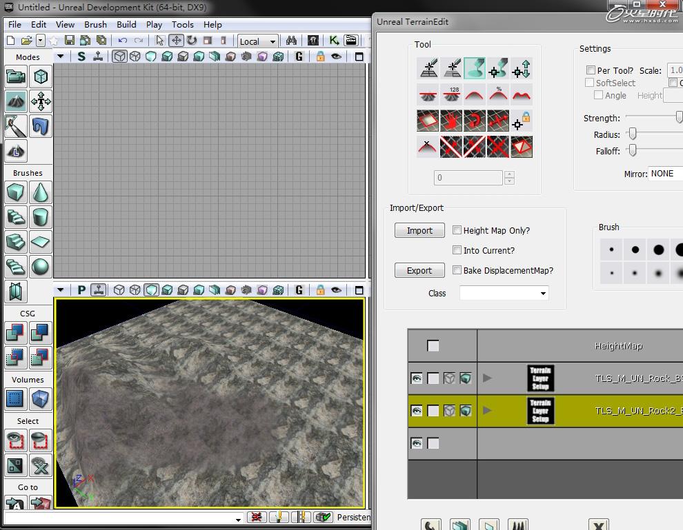Check Into Current? option

(457, 249)
